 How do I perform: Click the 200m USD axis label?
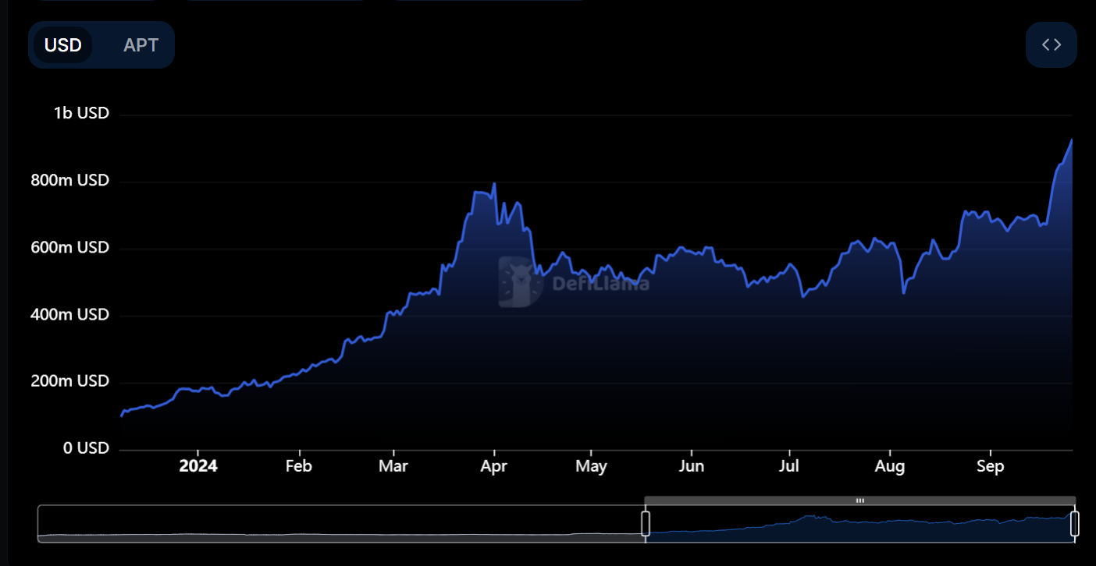click(x=70, y=381)
